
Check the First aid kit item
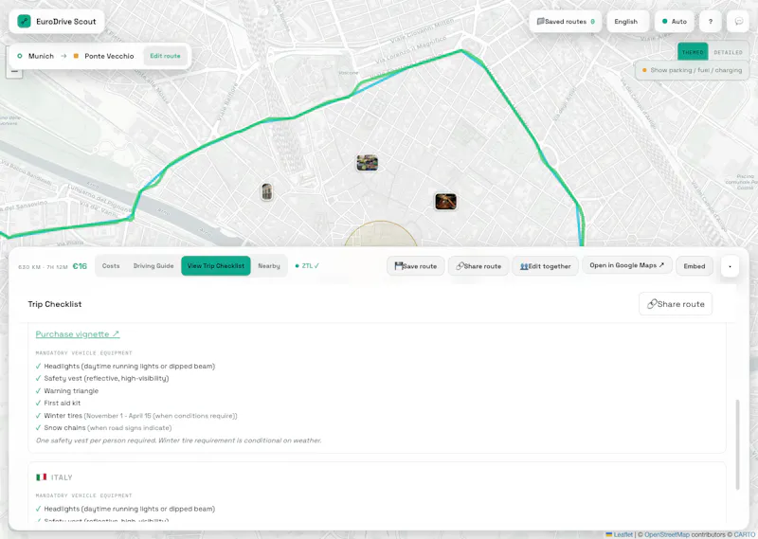(x=58, y=404)
